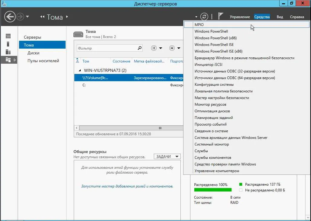The width and height of the screenshot is (311, 221).
Task: Sort by the Том column header
Action: [86, 61]
